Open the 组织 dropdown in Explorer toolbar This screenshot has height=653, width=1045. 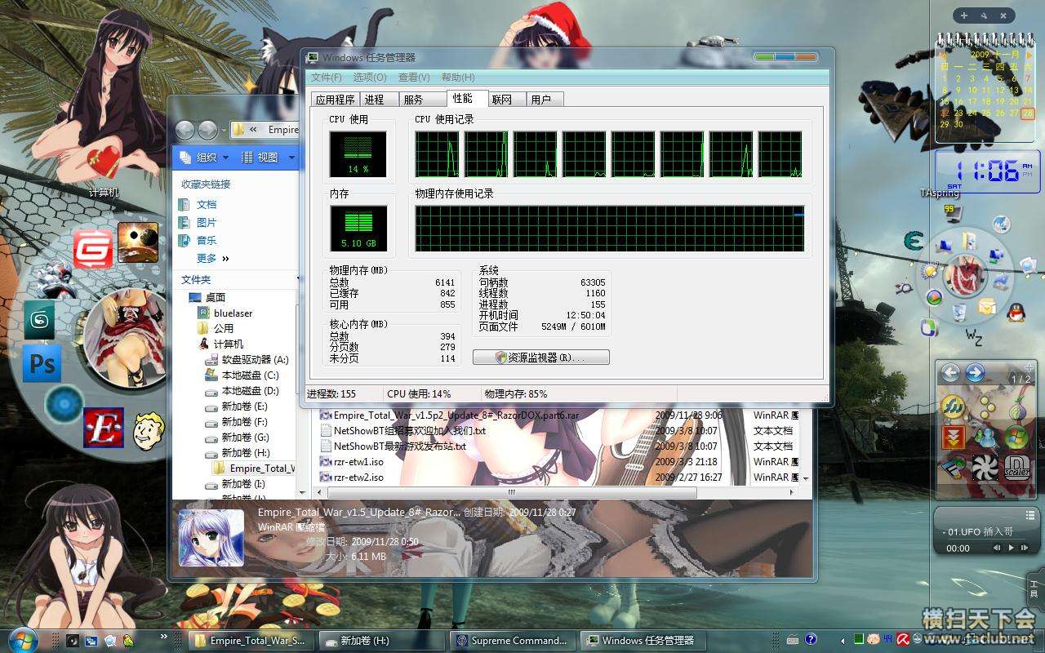tap(202, 158)
